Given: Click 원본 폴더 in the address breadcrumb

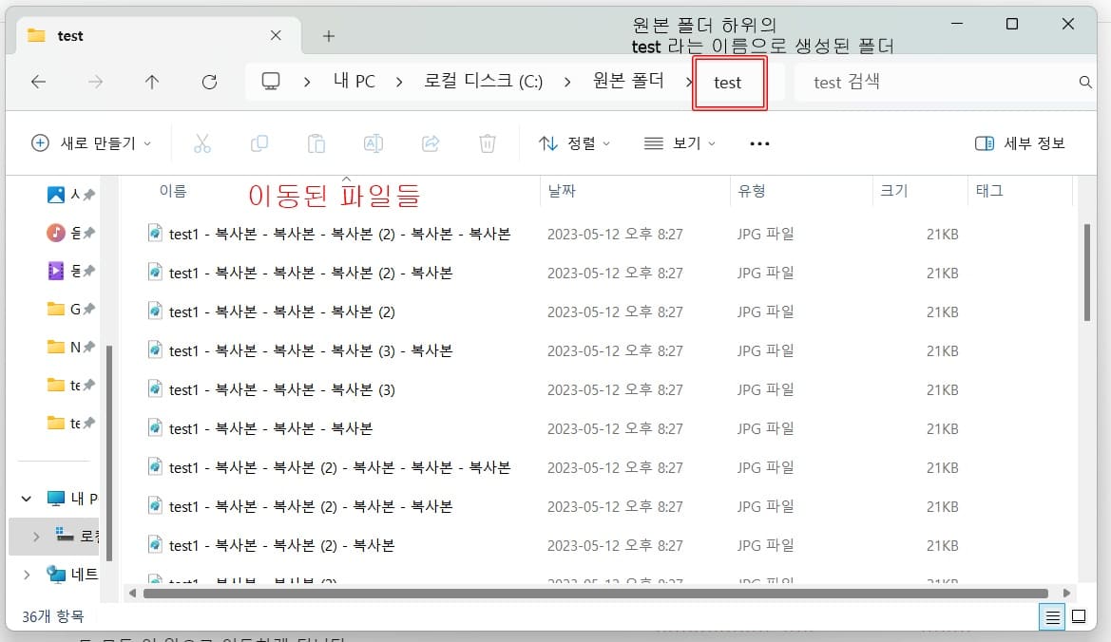Looking at the screenshot, I should pyautogui.click(x=628, y=82).
